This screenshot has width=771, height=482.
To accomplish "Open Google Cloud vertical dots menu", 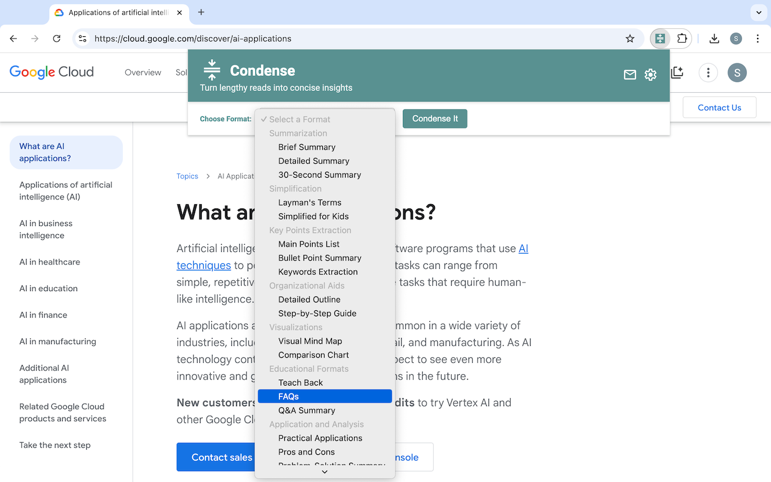I will pyautogui.click(x=708, y=73).
